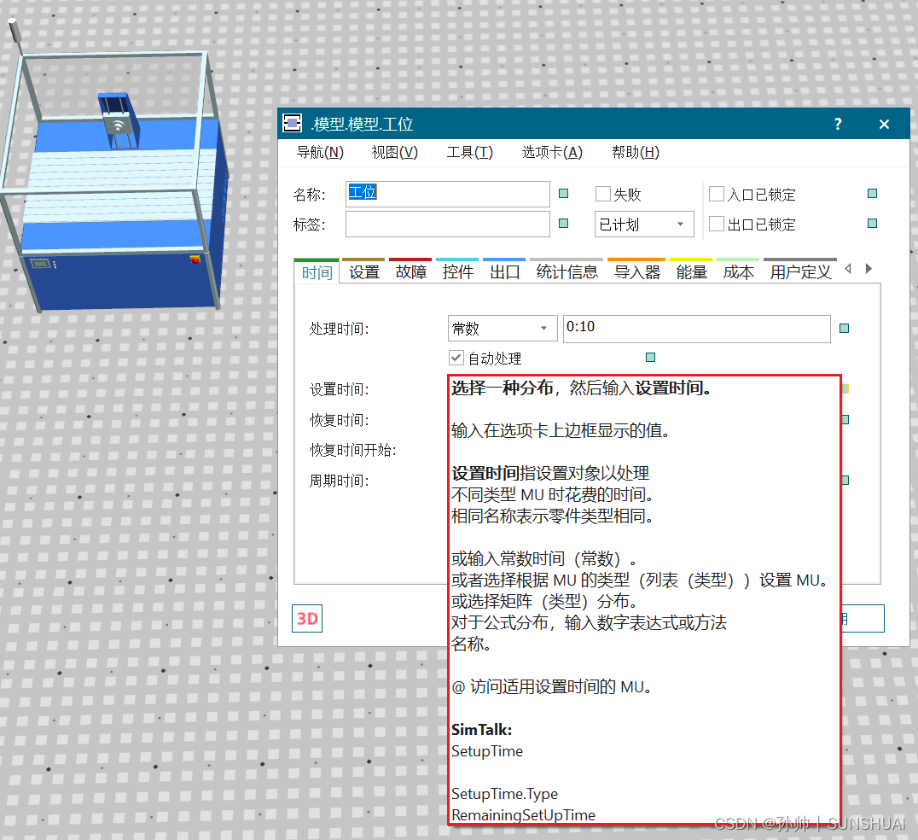Switch to the 成本 tab
This screenshot has height=840, width=918.
[738, 271]
